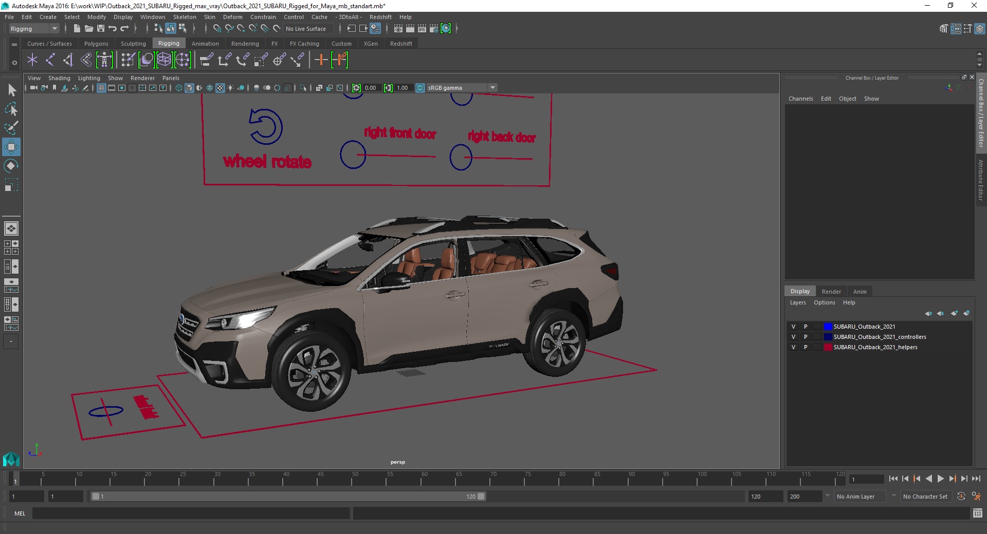Image resolution: width=987 pixels, height=534 pixels.
Task: Open the Rigging menu set dropdown
Action: point(34,29)
